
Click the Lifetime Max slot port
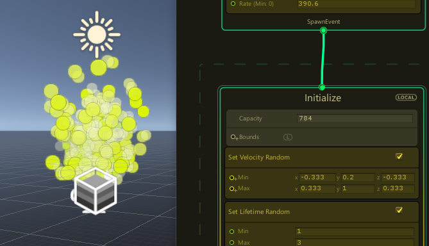click(232, 242)
